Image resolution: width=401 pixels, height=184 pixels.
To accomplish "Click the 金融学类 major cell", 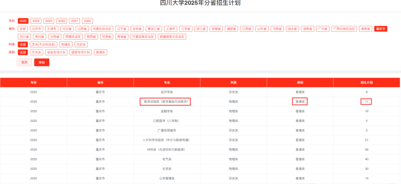I will point(167,111).
